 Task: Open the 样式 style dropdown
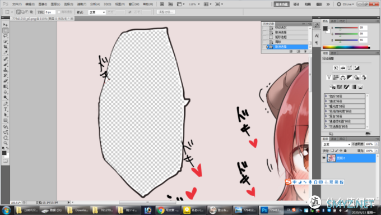(x=97, y=12)
